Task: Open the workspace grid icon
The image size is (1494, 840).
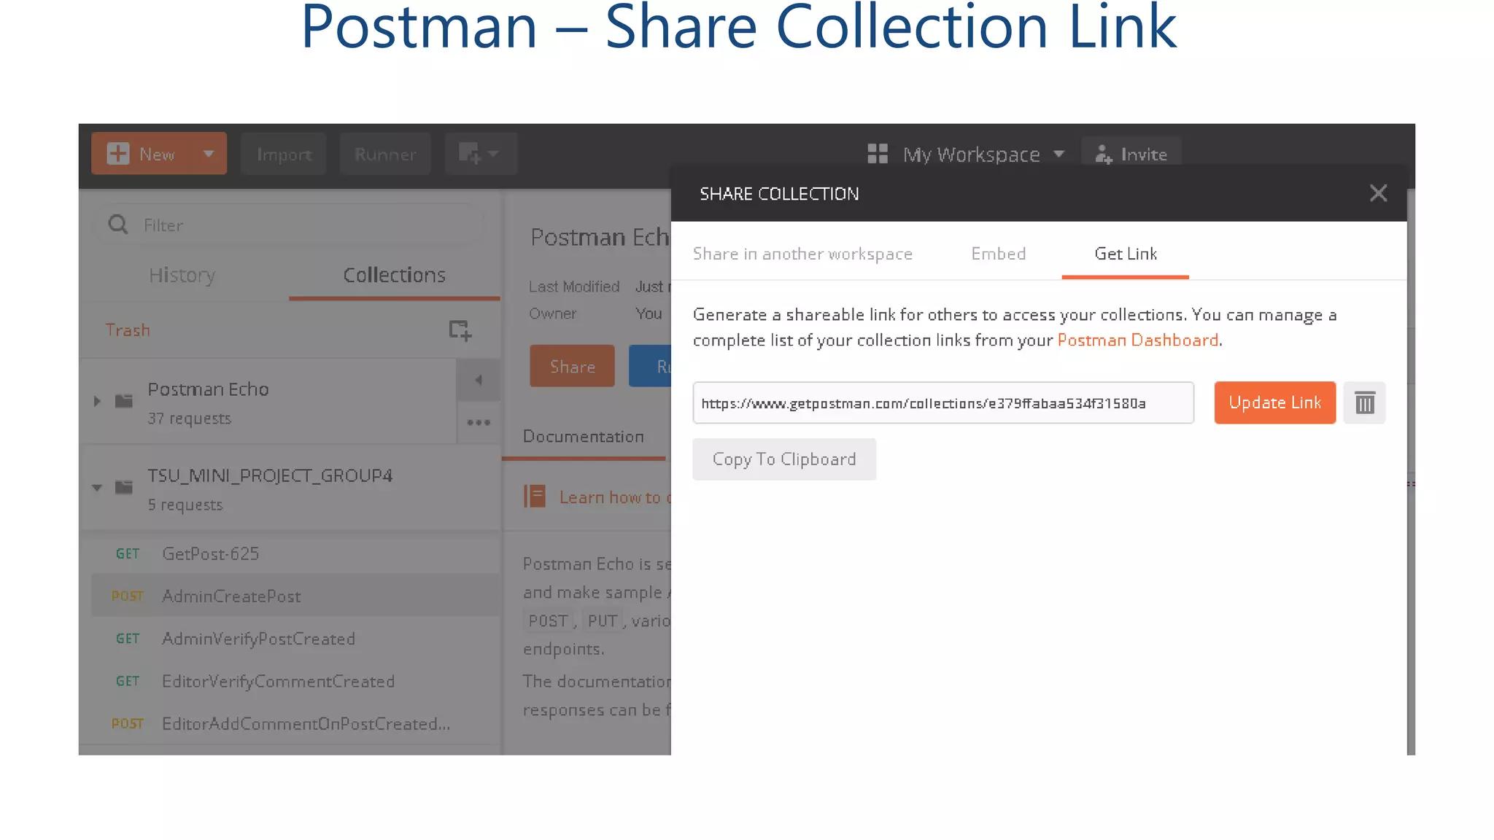Action: coord(878,154)
